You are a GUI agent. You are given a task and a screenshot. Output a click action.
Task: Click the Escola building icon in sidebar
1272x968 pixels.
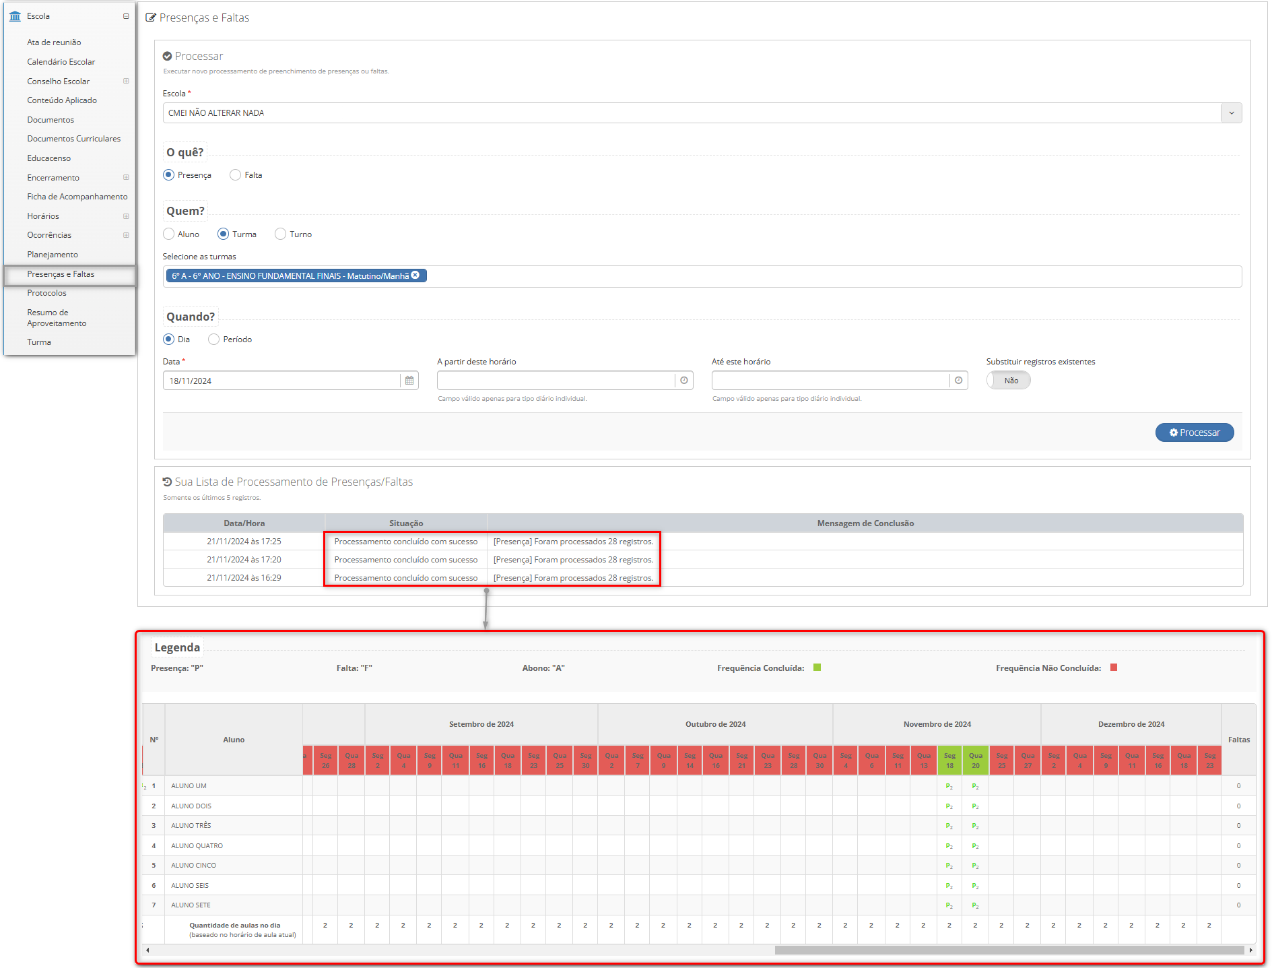(x=15, y=16)
